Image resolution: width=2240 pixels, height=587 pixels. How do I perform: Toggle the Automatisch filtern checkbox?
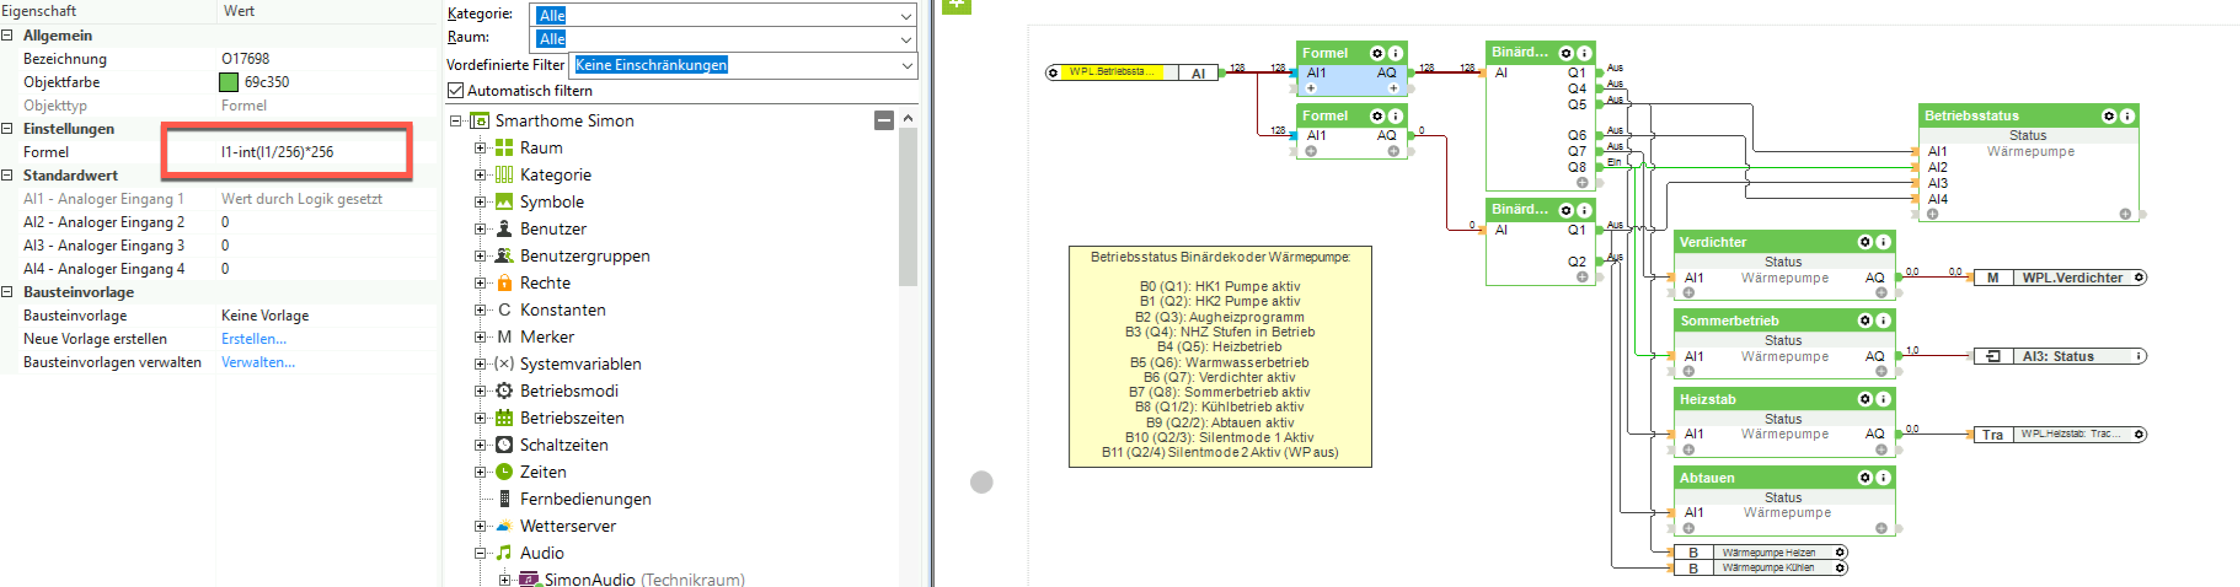click(x=455, y=90)
